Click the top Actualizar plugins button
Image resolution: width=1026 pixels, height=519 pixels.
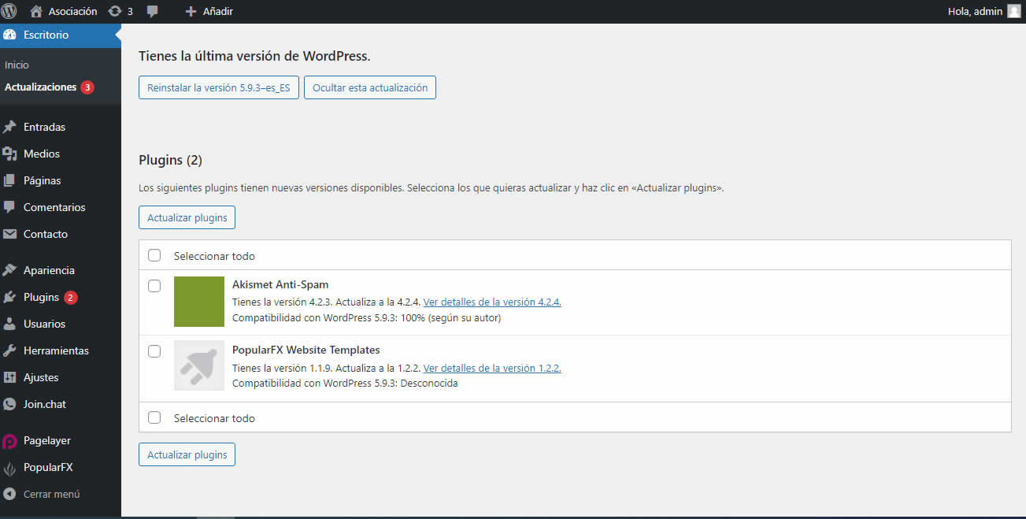187,217
